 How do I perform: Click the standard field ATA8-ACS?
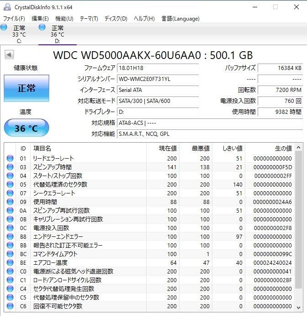pyautogui.click(x=210, y=123)
